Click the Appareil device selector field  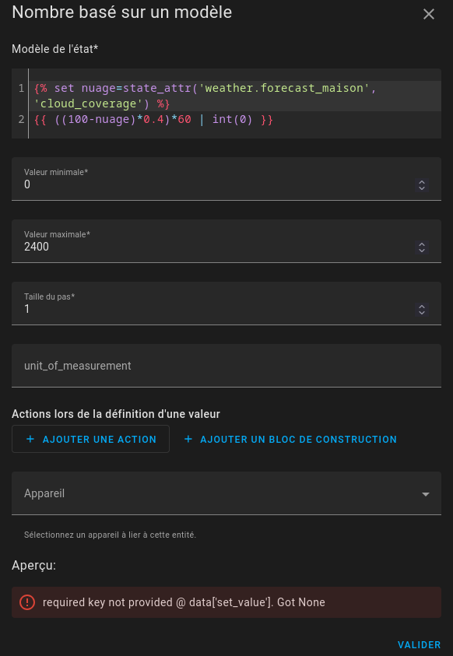coord(226,493)
